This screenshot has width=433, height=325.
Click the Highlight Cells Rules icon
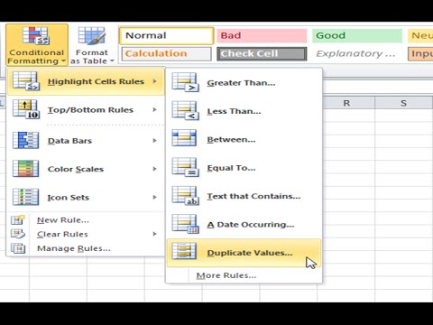(x=25, y=81)
